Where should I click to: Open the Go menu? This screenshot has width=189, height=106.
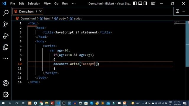[x=56, y=4]
